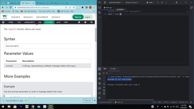Image resolution: width=194 pixels, height=109 pixels.
Task: Open Code With Me user icon
Action: [176, 2]
